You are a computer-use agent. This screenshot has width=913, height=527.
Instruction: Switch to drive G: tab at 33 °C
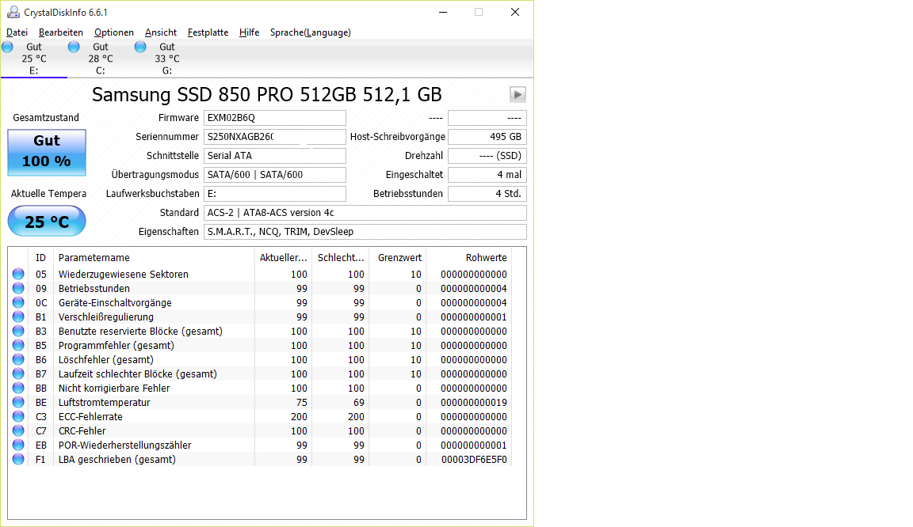pos(166,59)
